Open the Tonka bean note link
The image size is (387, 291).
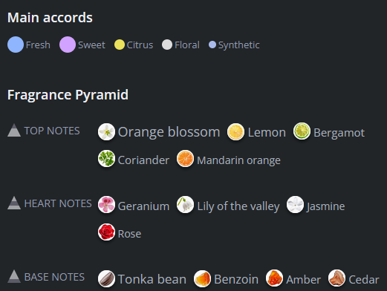pyautogui.click(x=152, y=279)
